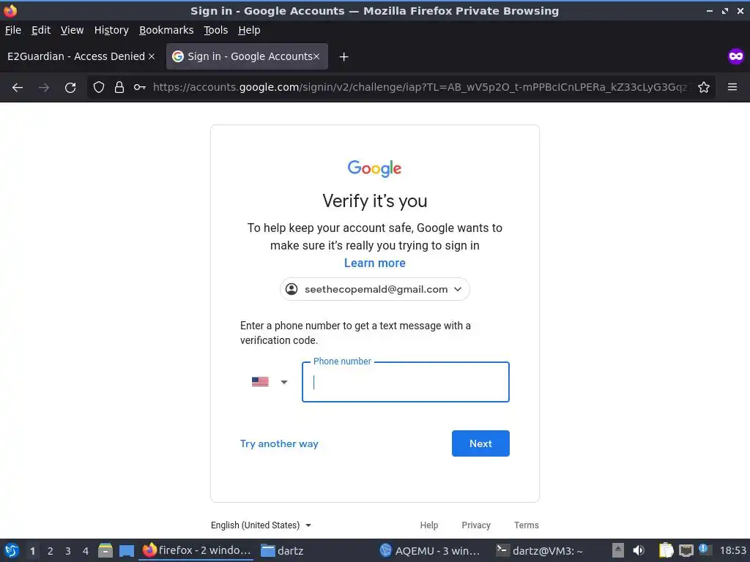Select the AQEMU taskbar entry
The height and width of the screenshot is (562, 750).
tap(429, 550)
